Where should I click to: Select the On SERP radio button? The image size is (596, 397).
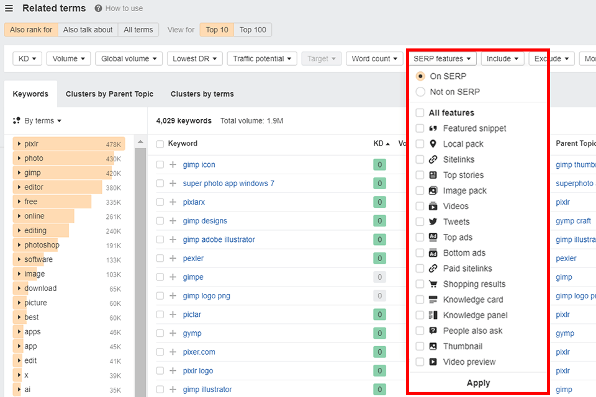coord(420,76)
